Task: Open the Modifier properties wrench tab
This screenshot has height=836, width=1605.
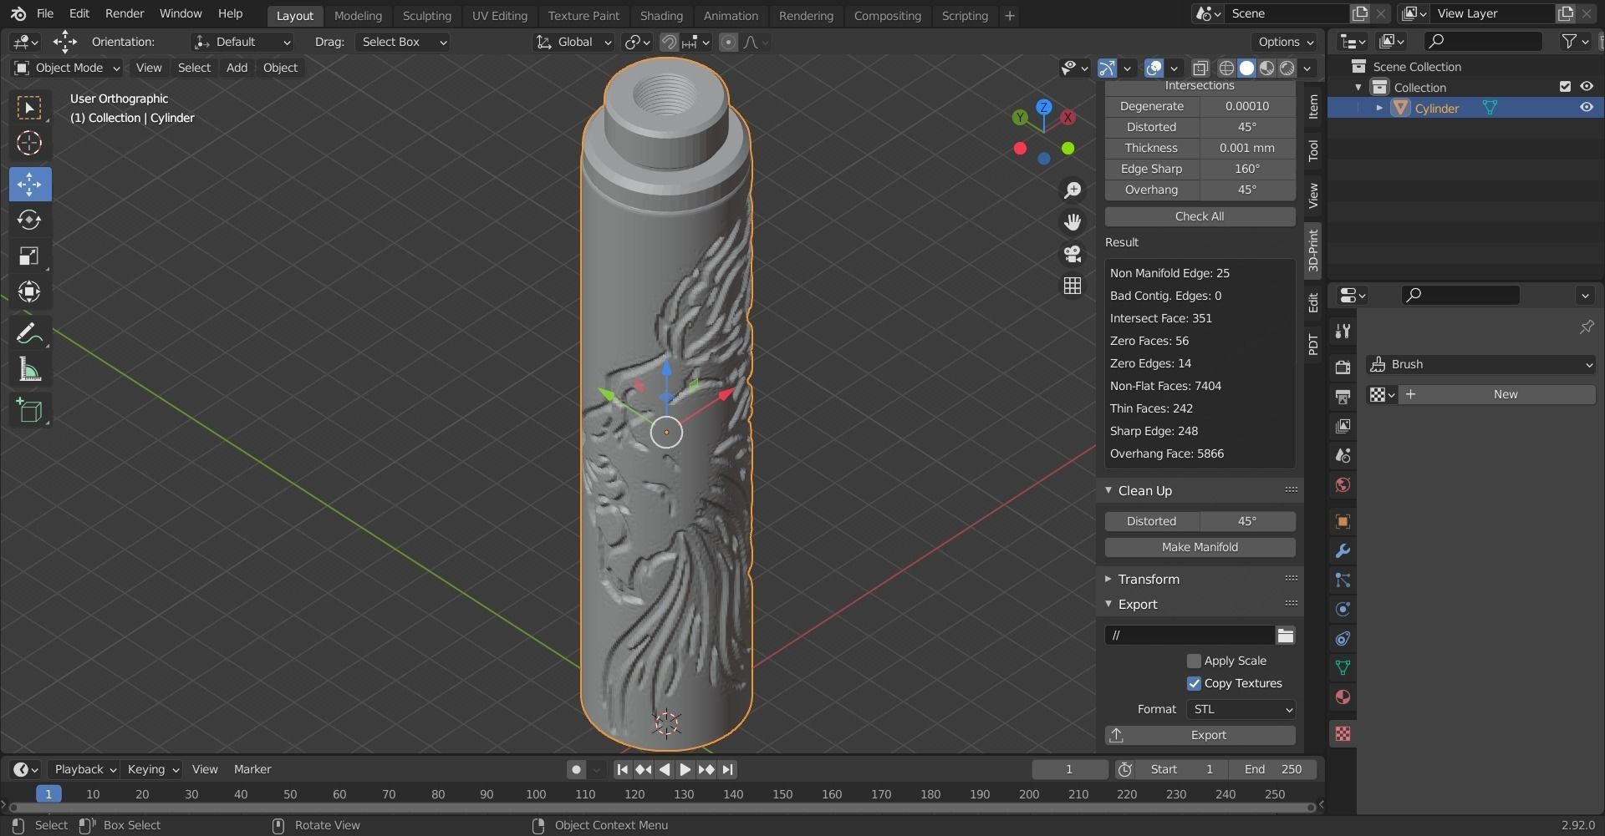Action: [x=1343, y=551]
